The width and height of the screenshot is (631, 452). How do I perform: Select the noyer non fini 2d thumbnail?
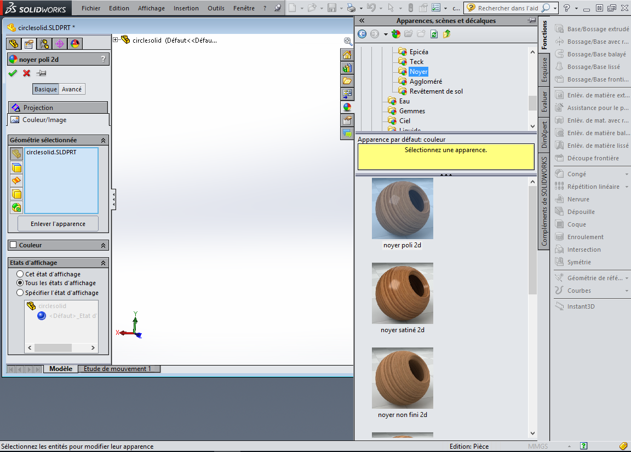coord(403,378)
